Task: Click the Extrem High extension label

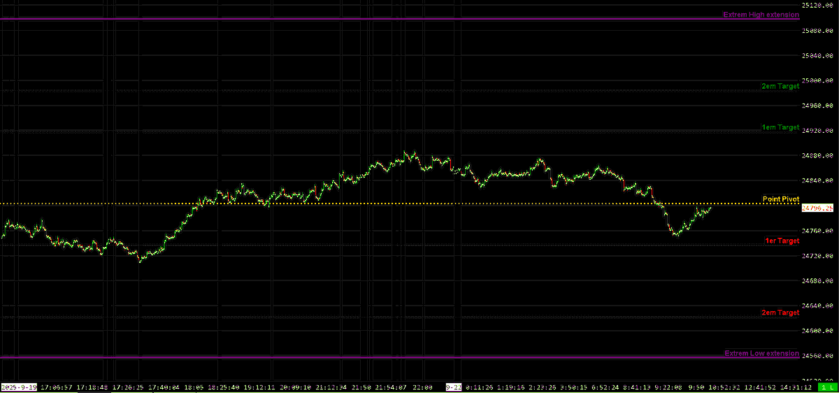Action: pos(761,15)
